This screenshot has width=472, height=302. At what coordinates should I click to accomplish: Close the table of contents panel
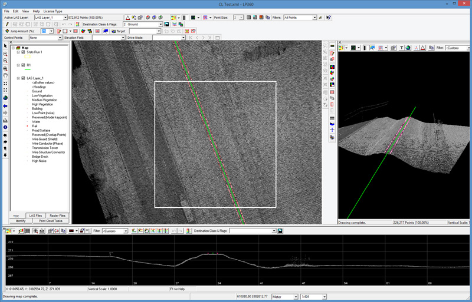point(11,42)
